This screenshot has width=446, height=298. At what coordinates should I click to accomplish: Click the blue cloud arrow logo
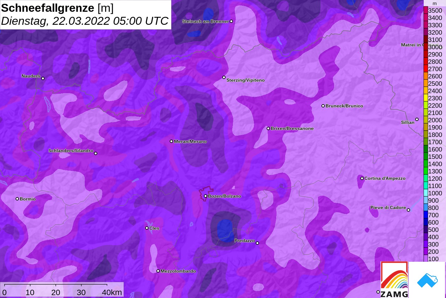[x=427, y=280]
